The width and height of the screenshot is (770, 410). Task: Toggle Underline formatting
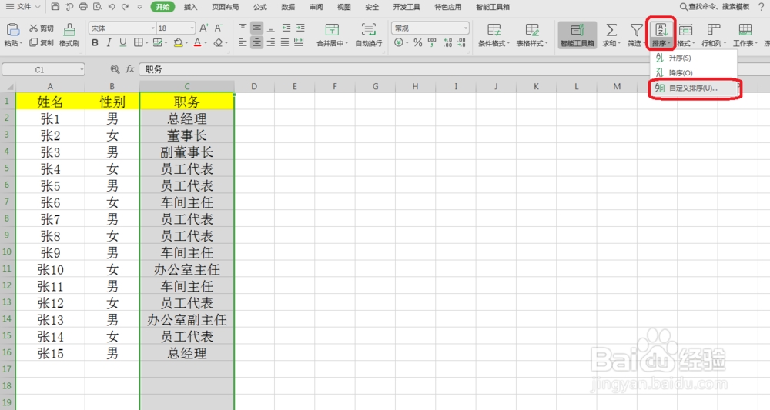[x=122, y=42]
